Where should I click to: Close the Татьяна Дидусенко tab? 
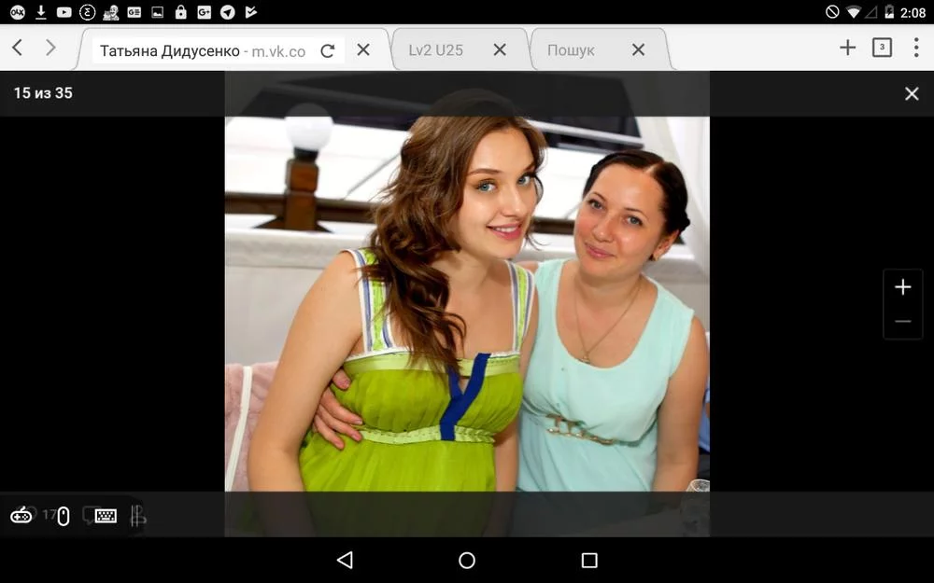pyautogui.click(x=363, y=50)
